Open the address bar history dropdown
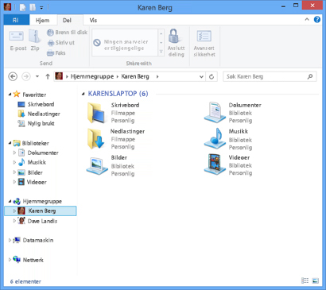Viewport: 326px width, 290px height. pyautogui.click(x=201, y=76)
